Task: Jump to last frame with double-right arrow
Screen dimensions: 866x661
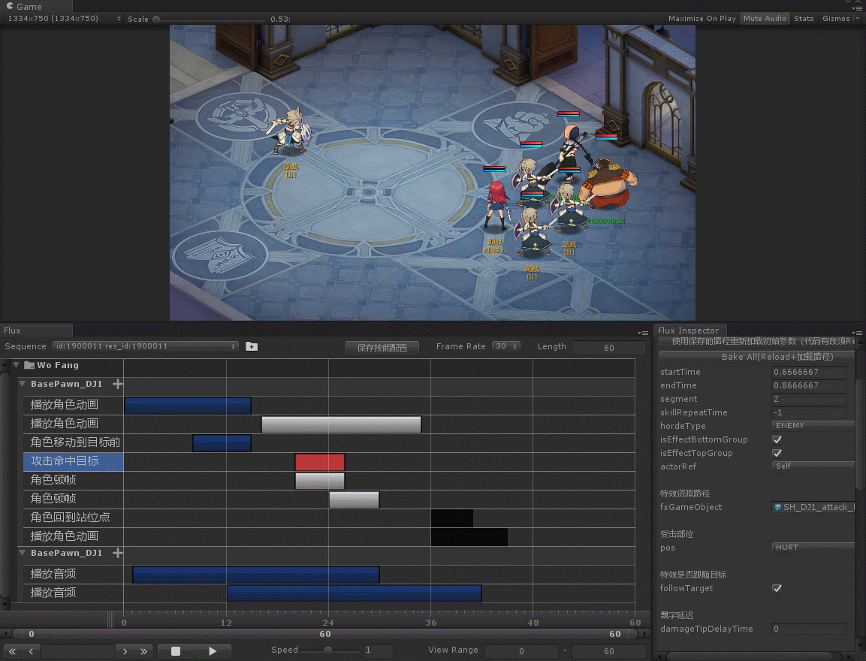Action: coord(143,651)
